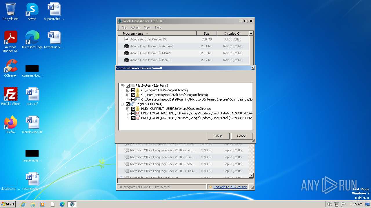The image size is (371, 208).
Task: Open the Upgrade to PRO version link
Action: tap(230, 187)
